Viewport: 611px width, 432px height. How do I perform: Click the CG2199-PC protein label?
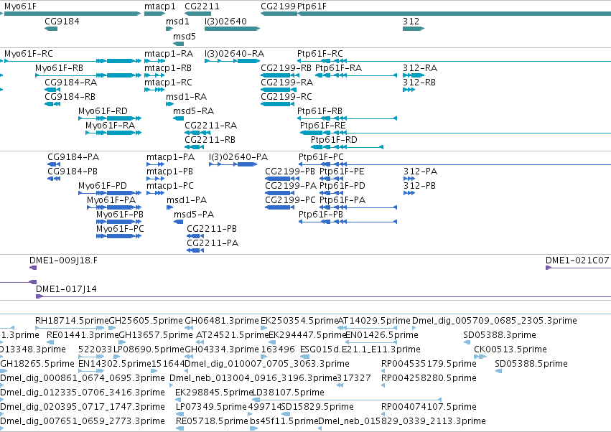(290, 199)
